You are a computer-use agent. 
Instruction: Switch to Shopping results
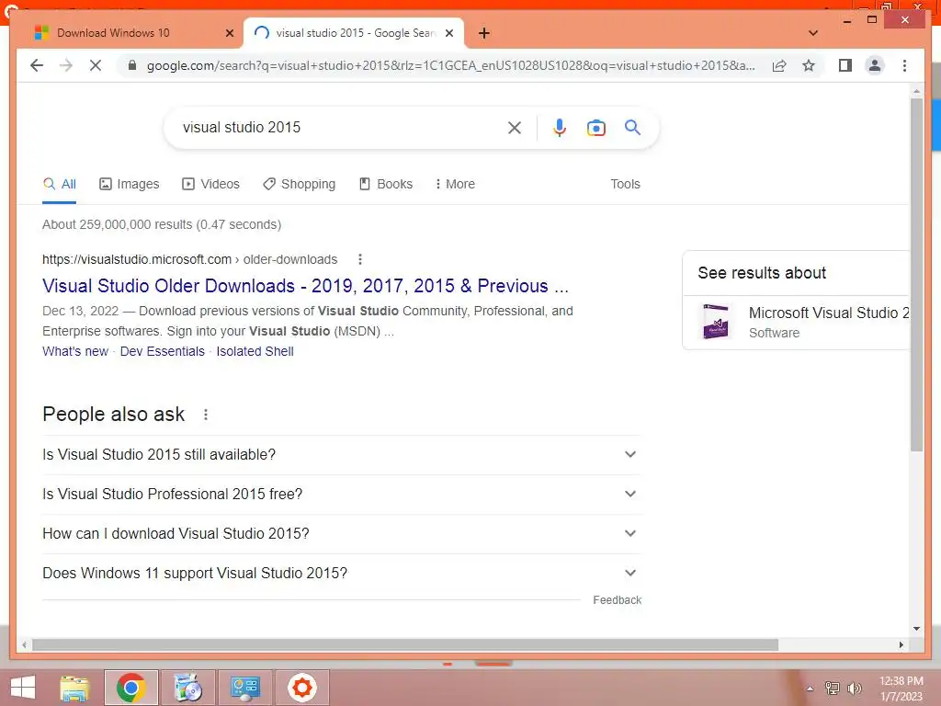pos(299,184)
